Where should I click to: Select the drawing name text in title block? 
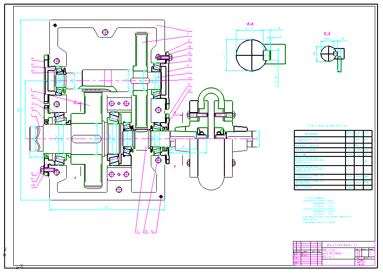coord(333,253)
